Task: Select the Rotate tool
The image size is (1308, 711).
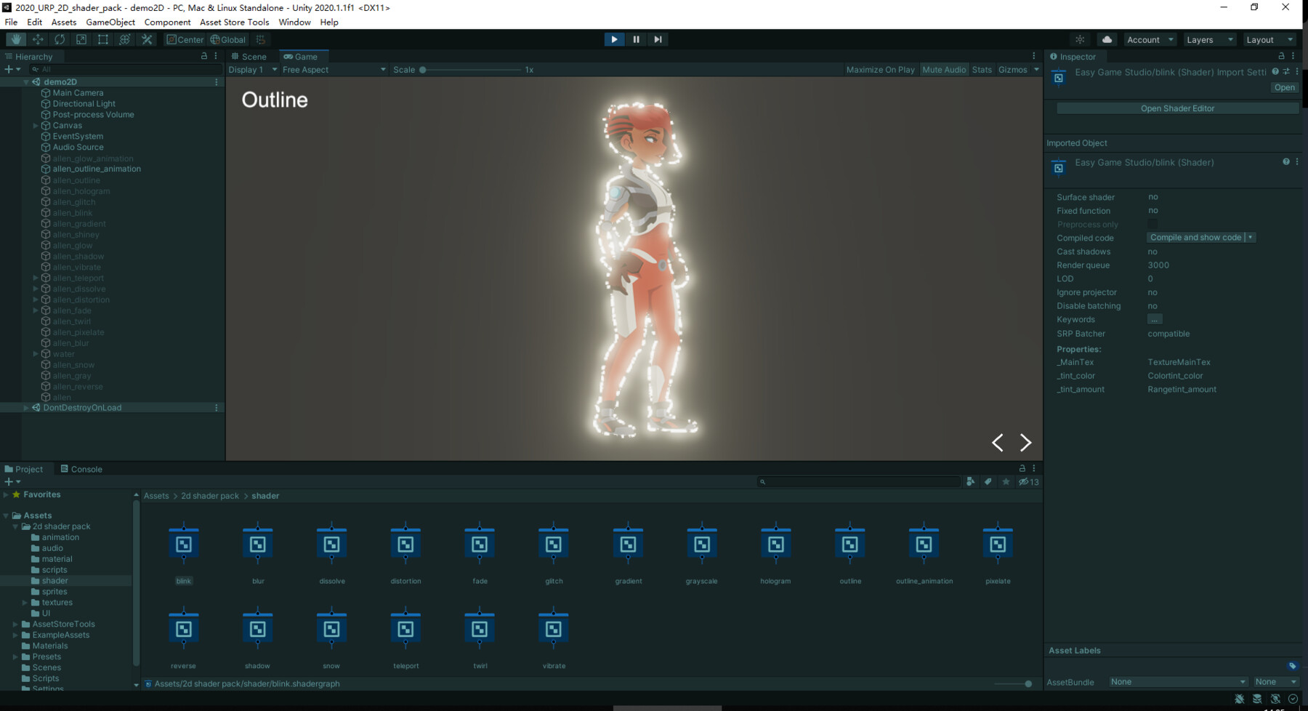Action: [x=60, y=39]
